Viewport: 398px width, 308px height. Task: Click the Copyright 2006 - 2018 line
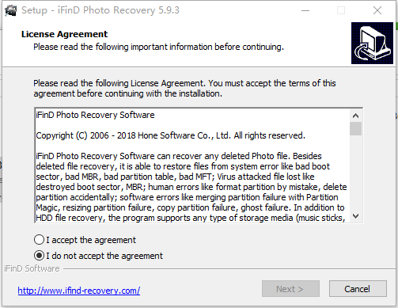[170, 135]
